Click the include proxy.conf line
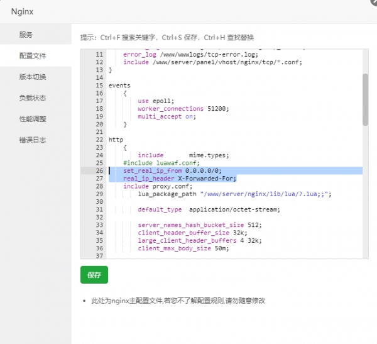377x344 pixels. 158,186
